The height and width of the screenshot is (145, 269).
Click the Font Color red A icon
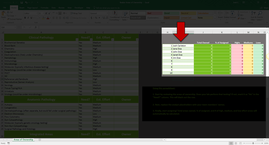tap(48, 18)
